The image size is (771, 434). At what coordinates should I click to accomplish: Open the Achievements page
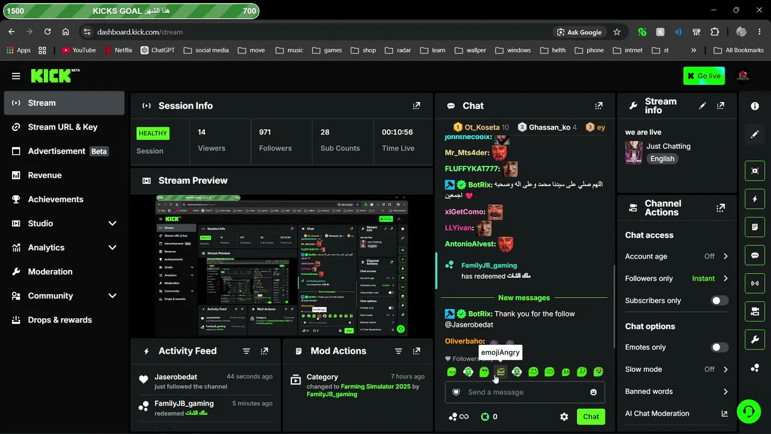64,200
